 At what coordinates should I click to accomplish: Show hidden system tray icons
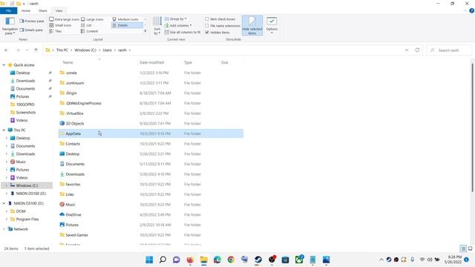pos(381,260)
